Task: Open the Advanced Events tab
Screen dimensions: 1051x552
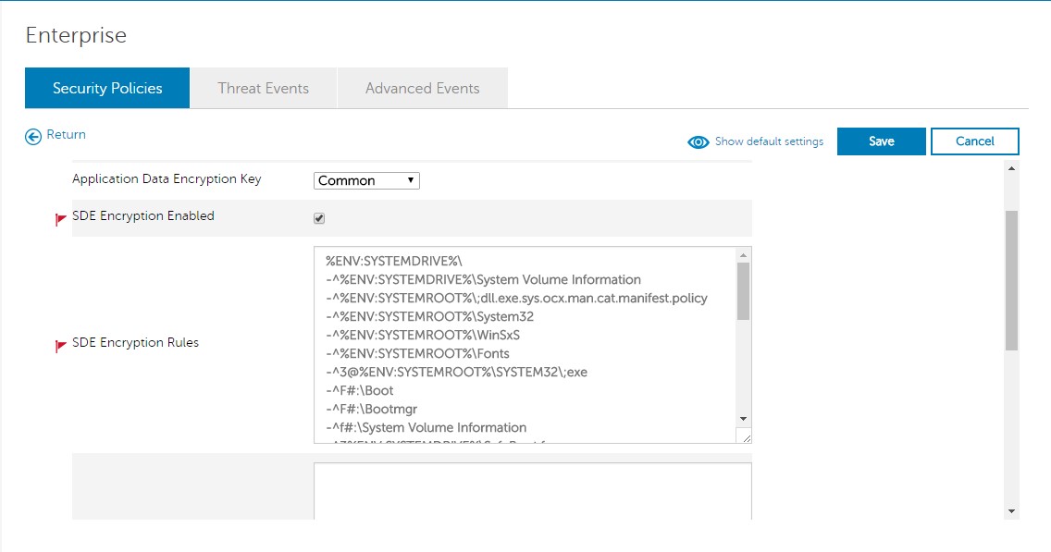Action: click(x=422, y=89)
